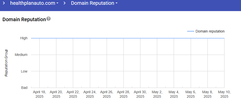The width and height of the screenshot is (241, 104).
Task: Select the Medium reputation axis label
Action: [21, 55]
